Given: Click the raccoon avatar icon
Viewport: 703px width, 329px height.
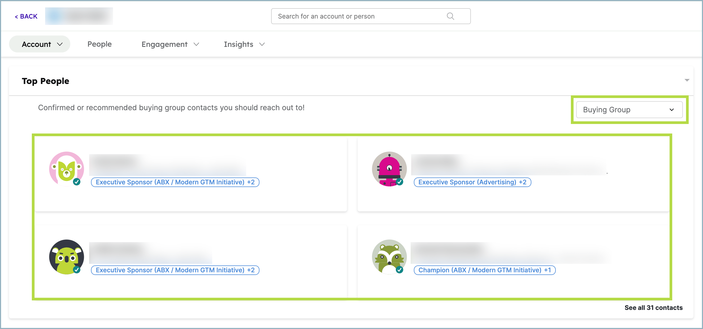Looking at the screenshot, I should pyautogui.click(x=389, y=257).
